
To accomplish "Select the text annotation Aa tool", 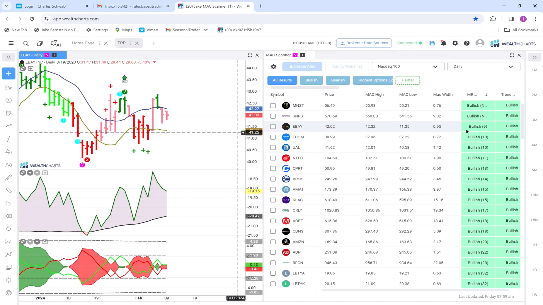I will (x=8, y=165).
